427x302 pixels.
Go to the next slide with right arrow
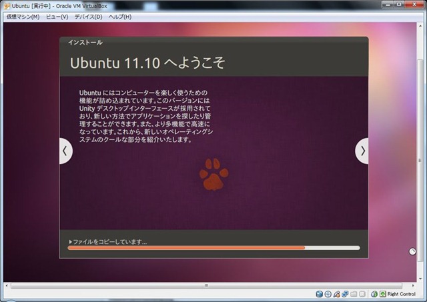click(x=362, y=151)
